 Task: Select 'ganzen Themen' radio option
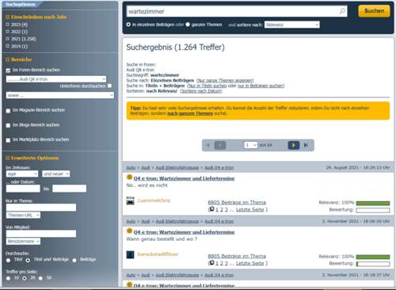188,25
